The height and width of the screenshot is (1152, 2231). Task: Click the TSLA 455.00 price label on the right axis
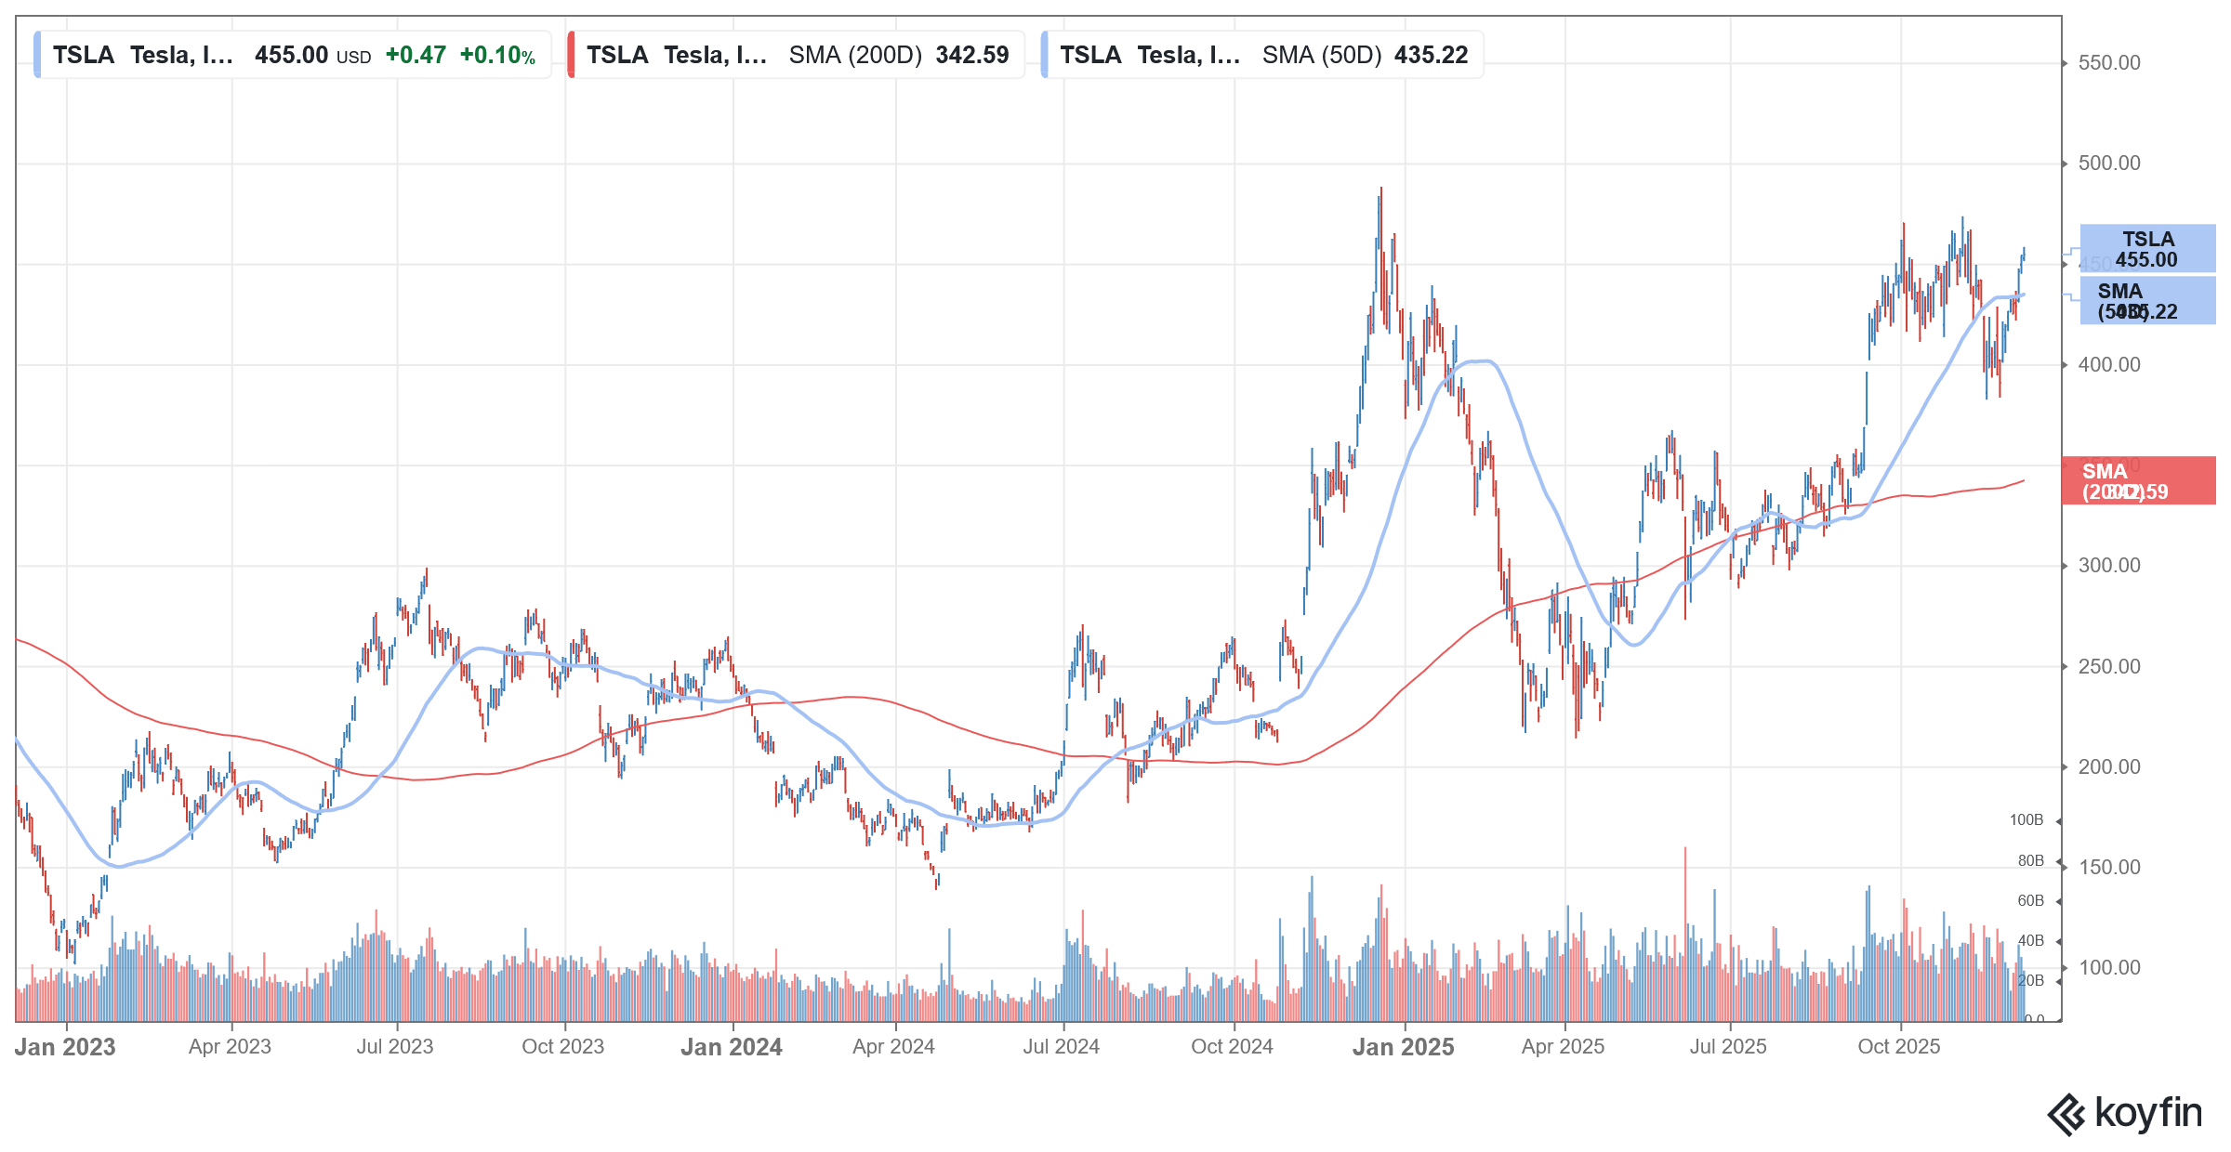pos(2149,251)
